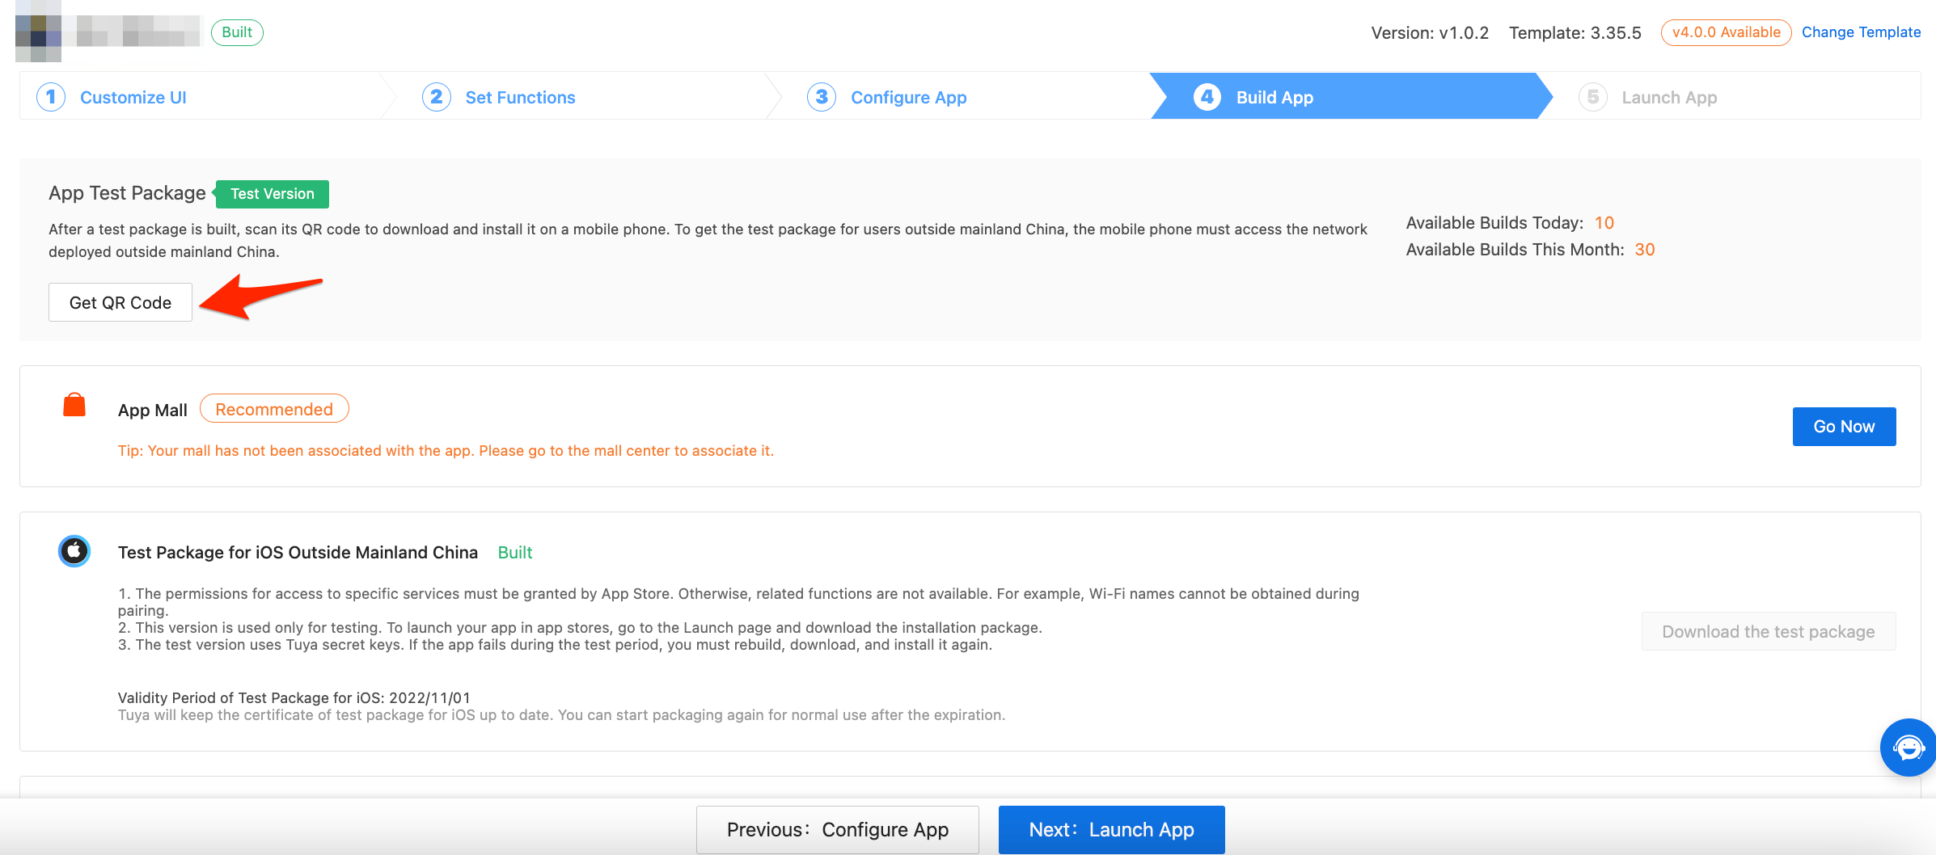The width and height of the screenshot is (1936, 855).
Task: Select the Set Functions step
Action: tap(519, 97)
